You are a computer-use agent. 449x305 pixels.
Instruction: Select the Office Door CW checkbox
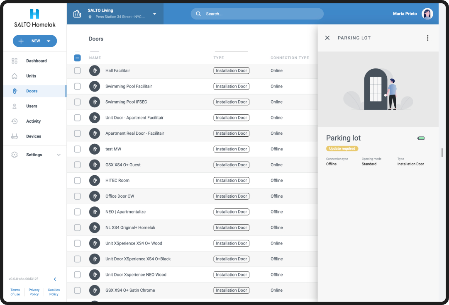click(x=77, y=196)
